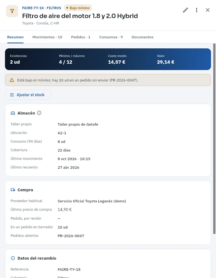Go to the Documentos tab
This screenshot has width=216, height=278.
[x=143, y=37]
